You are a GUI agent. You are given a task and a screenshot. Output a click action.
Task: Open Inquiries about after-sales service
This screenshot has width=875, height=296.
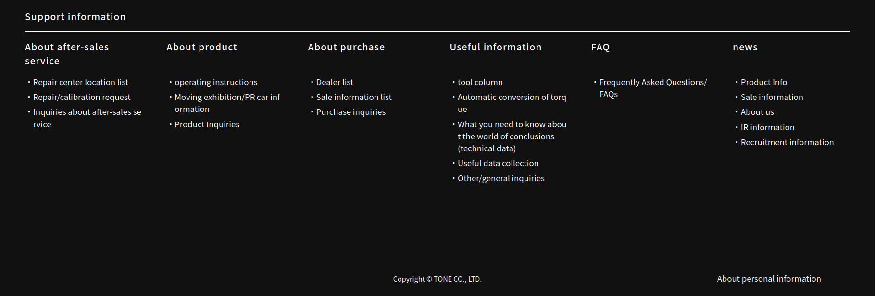coord(87,112)
